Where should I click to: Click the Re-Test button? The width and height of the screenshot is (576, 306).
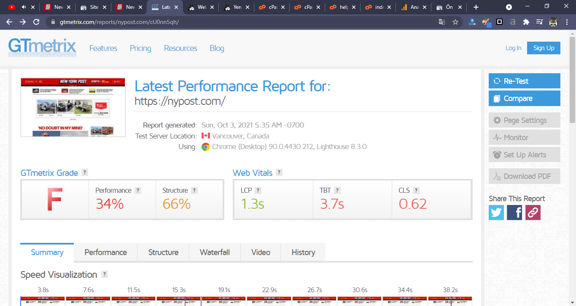(524, 81)
